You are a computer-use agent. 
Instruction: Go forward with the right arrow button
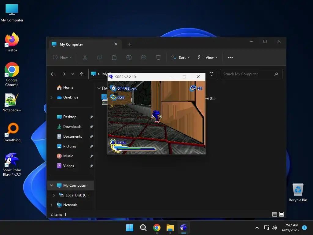click(x=64, y=74)
